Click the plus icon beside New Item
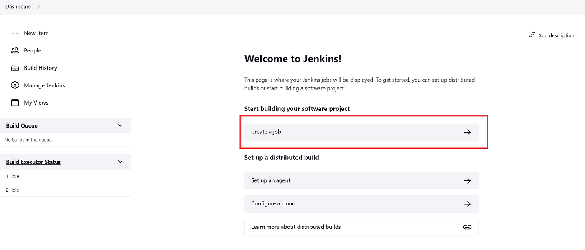The image size is (585, 250). point(15,33)
